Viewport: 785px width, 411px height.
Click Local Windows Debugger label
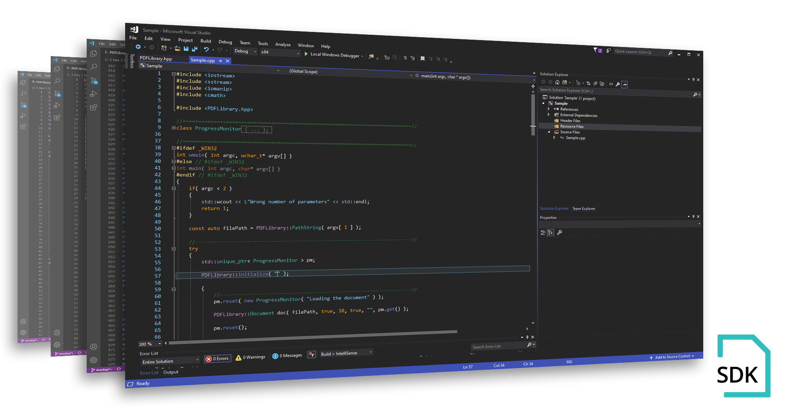pos(335,55)
